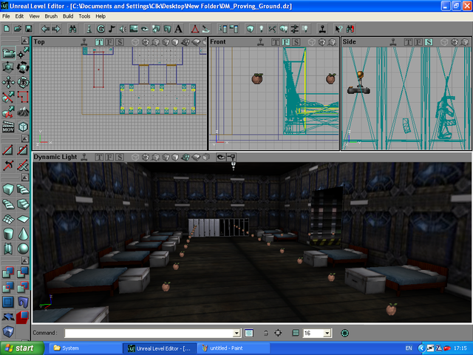Open the grid size 16 dropdown
The height and width of the screenshot is (355, 473).
pos(327,334)
